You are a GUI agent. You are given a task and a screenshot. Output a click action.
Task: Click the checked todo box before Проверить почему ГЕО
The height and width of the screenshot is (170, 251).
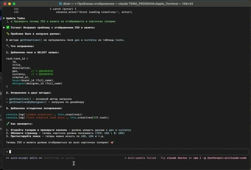click(x=11, y=21)
